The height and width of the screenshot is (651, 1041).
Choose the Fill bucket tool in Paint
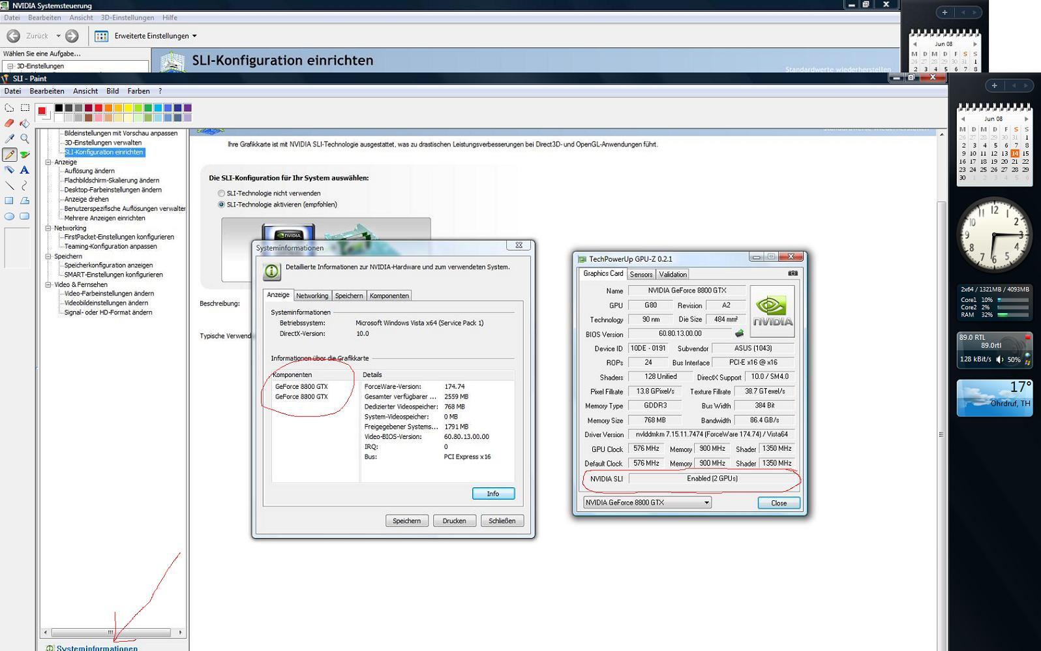(x=25, y=123)
